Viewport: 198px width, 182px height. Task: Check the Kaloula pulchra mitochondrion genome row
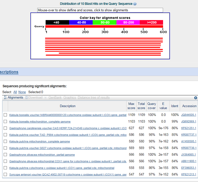click(5, 141)
